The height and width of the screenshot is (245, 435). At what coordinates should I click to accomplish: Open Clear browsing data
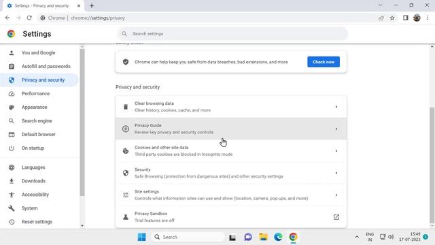pyautogui.click(x=231, y=107)
